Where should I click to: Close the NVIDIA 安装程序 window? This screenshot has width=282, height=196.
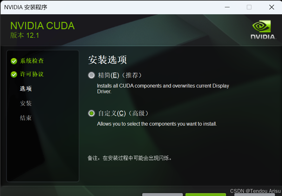click(x=272, y=7)
